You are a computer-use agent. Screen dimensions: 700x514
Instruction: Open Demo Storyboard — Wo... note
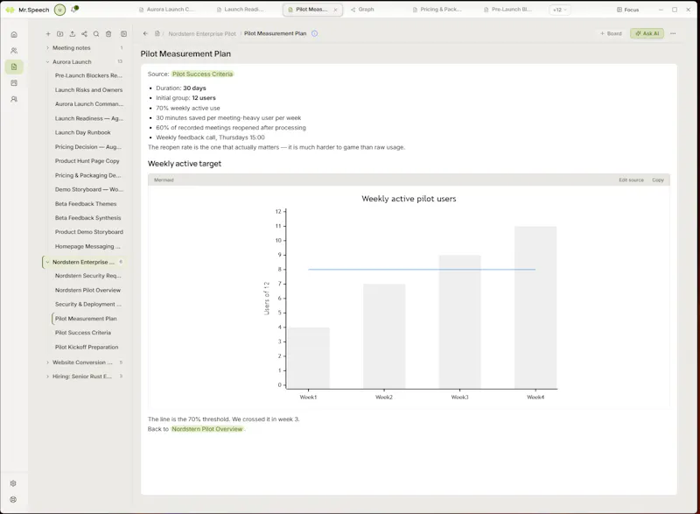tap(88, 189)
